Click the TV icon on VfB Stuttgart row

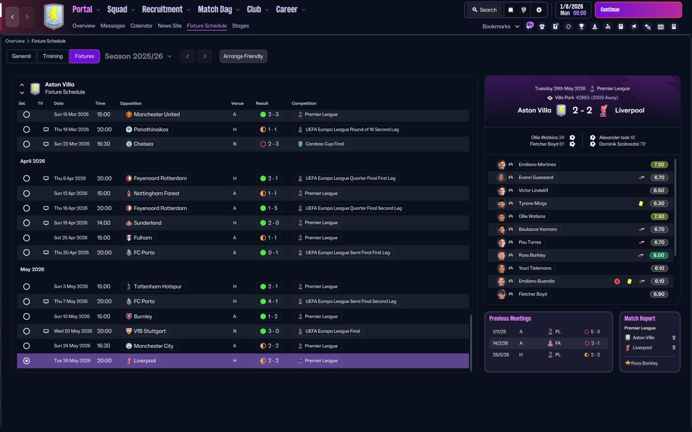click(46, 331)
